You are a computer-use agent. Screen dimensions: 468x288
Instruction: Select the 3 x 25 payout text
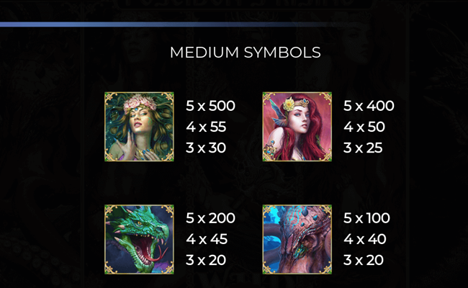[x=363, y=148]
